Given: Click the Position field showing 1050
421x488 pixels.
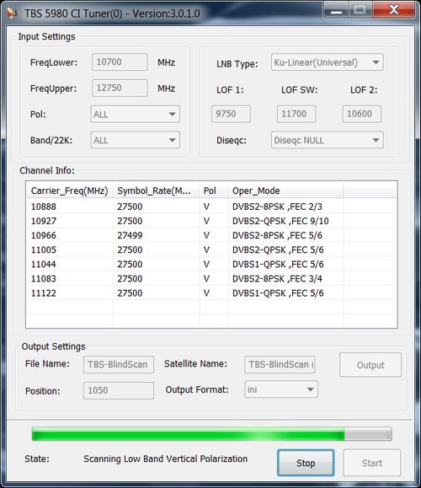Looking at the screenshot, I should [119, 390].
